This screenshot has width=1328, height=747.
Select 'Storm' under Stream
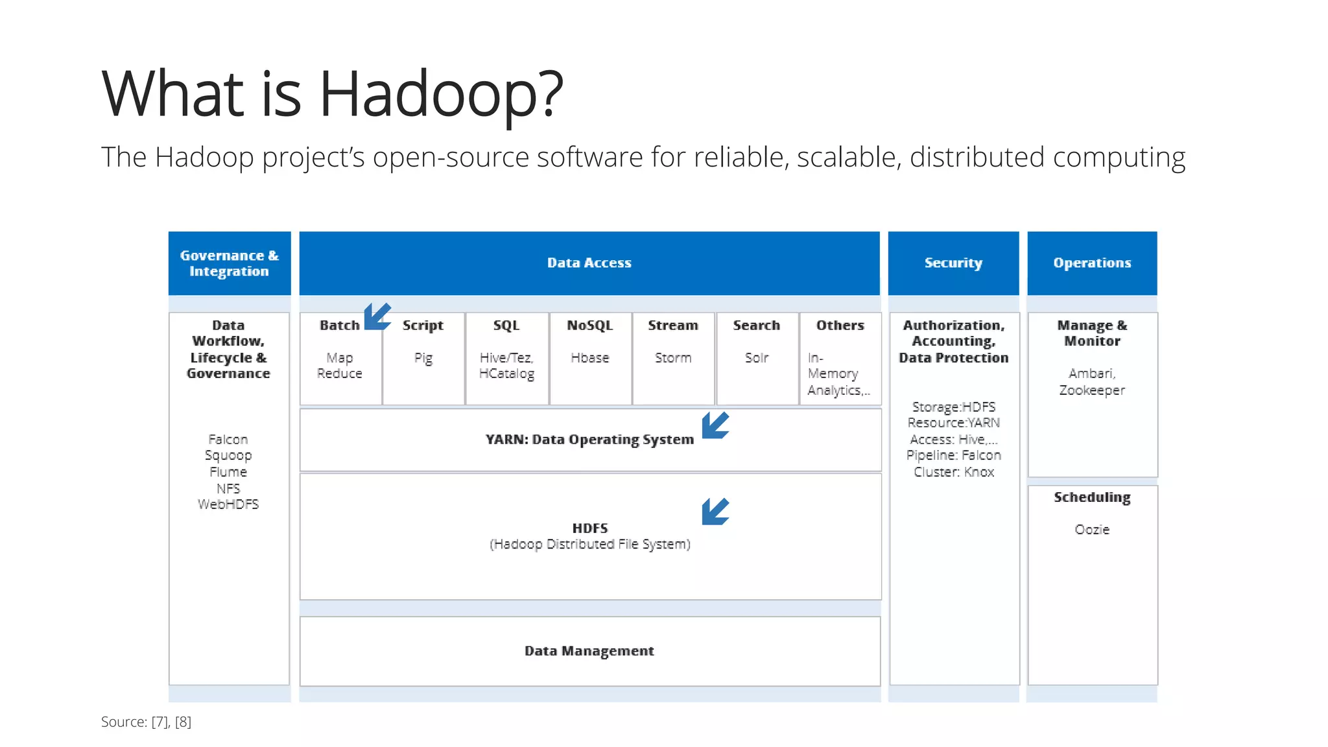coord(673,358)
